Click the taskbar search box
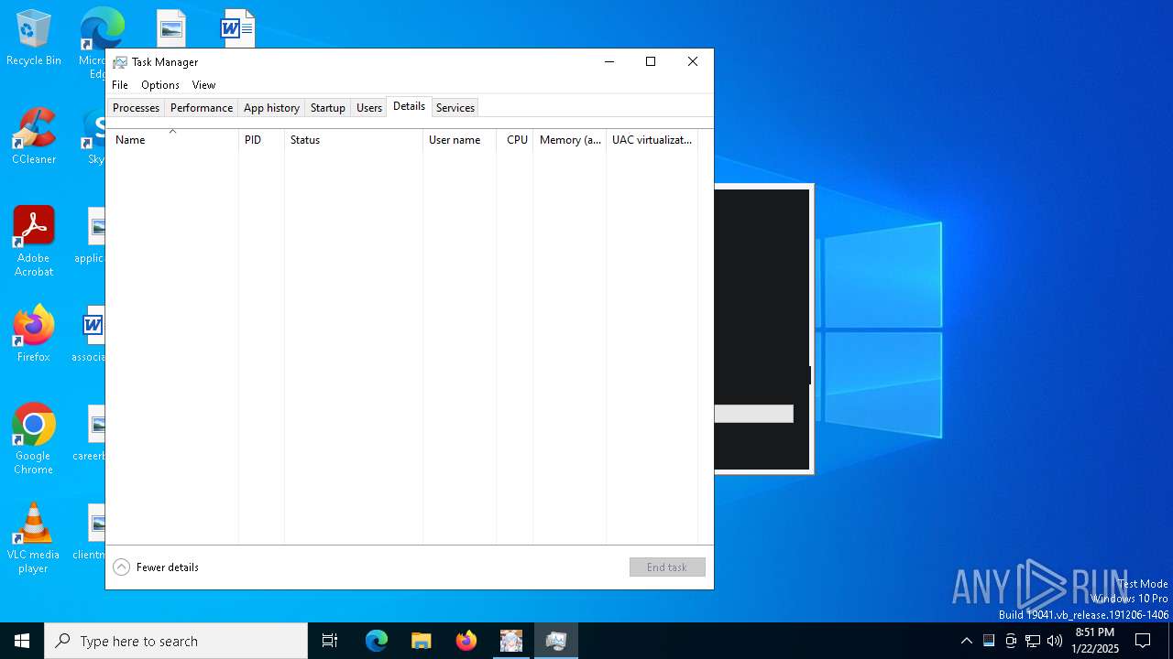The height and width of the screenshot is (659, 1173). 176,641
